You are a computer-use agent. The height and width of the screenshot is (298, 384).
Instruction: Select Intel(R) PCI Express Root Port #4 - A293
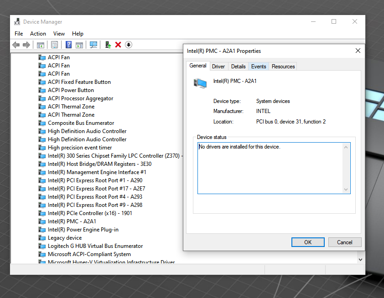pos(95,197)
